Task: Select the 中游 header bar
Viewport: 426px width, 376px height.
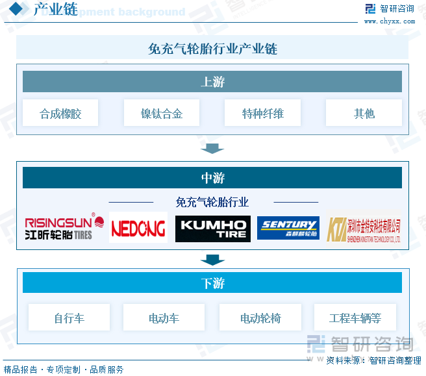Action: coord(212,178)
